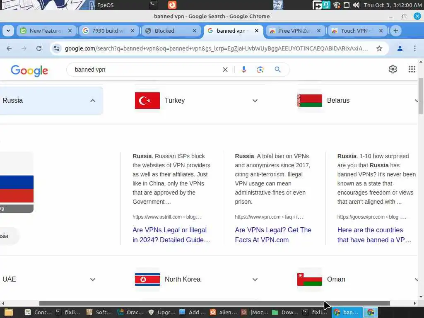
Task: Expand the UAE section
Action: pyautogui.click(x=92, y=279)
